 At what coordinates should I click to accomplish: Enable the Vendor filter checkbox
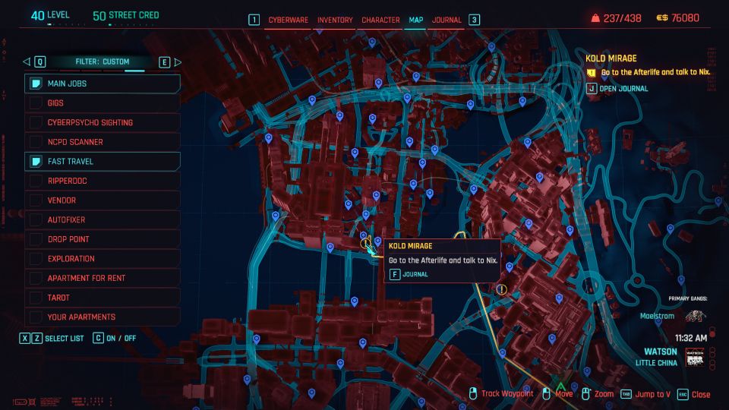36,200
